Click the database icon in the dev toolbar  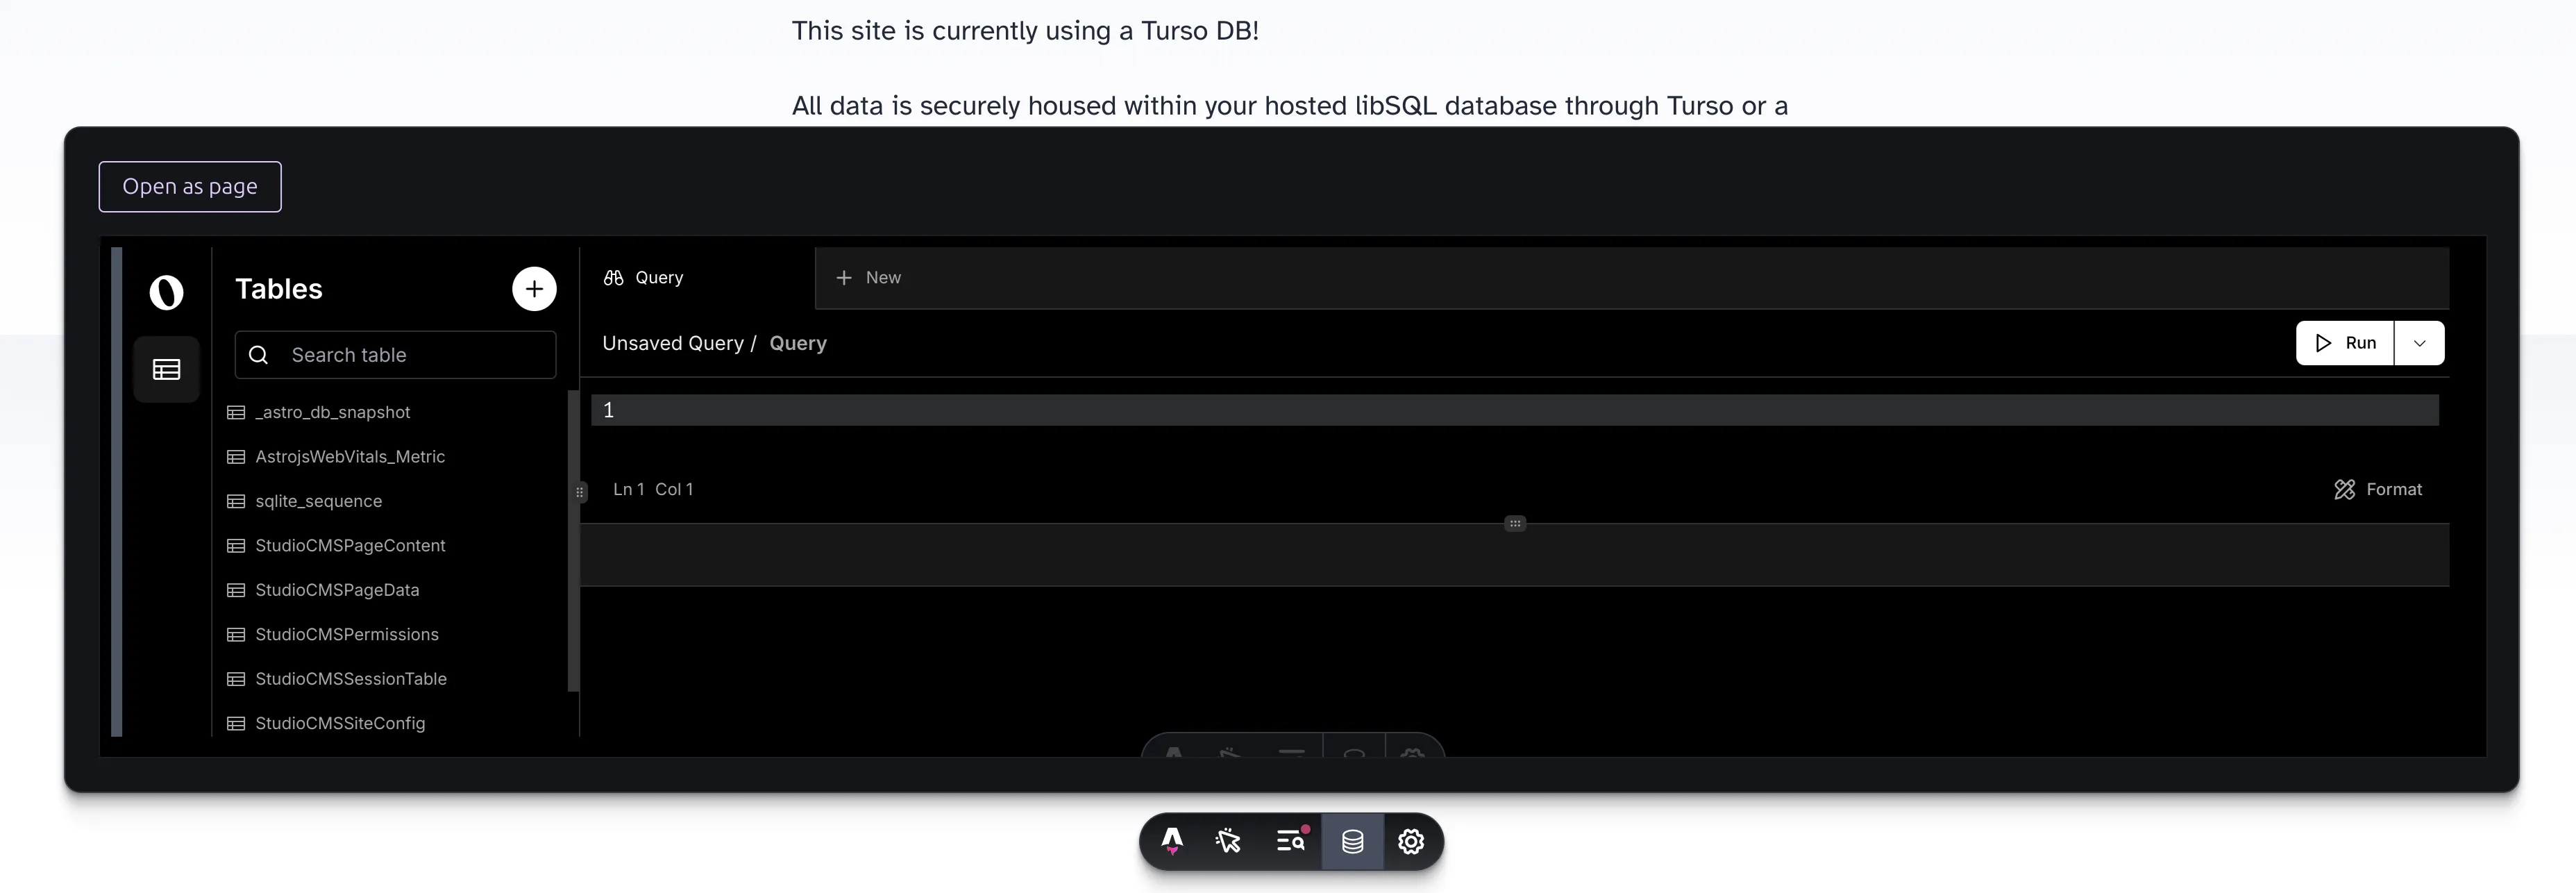click(1352, 842)
